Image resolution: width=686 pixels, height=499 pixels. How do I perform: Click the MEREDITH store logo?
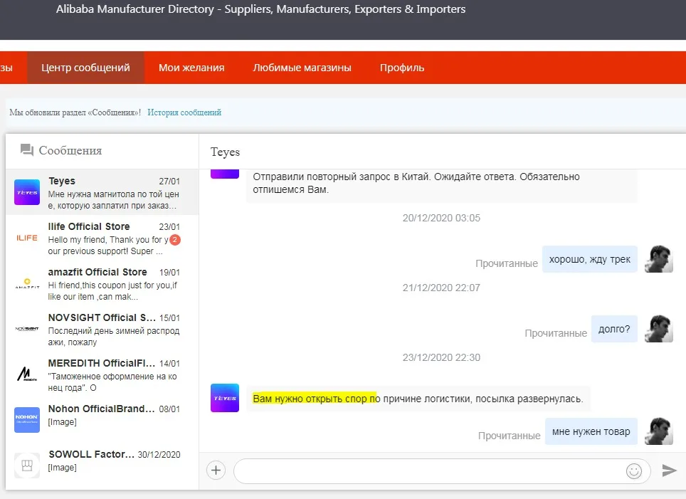tap(27, 374)
